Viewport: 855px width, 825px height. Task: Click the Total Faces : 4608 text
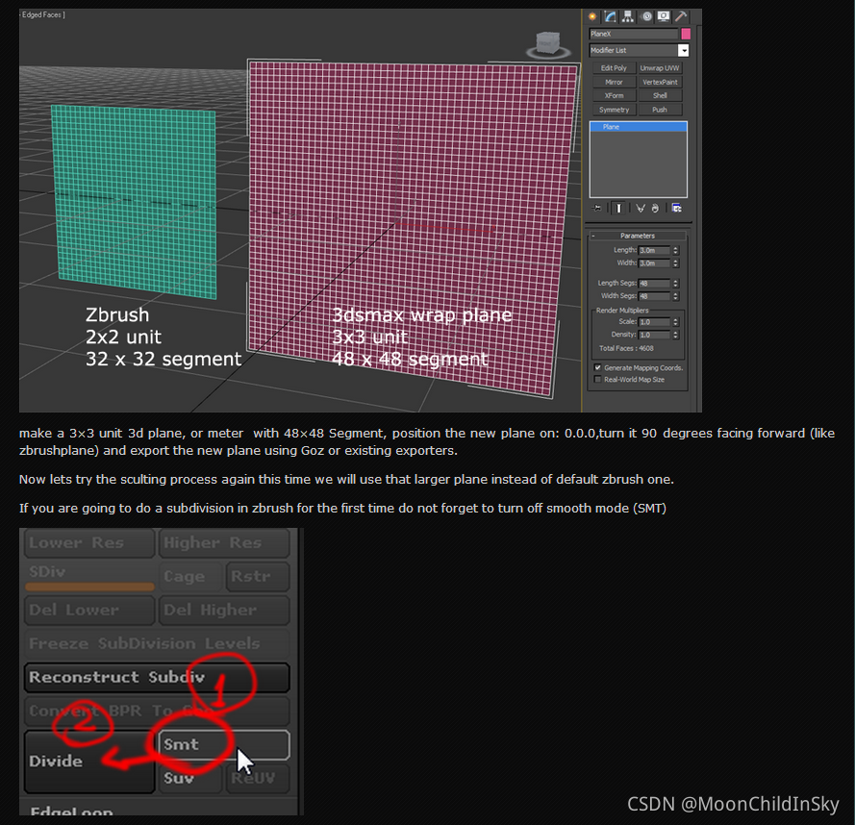626,348
